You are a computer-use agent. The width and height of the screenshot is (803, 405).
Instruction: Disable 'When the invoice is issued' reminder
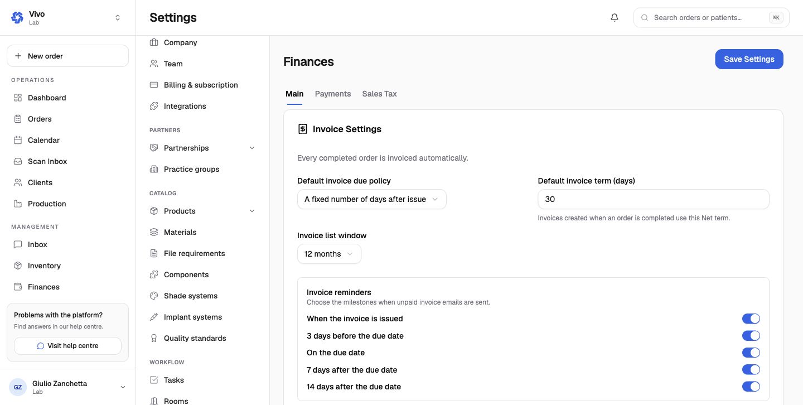pyautogui.click(x=751, y=319)
